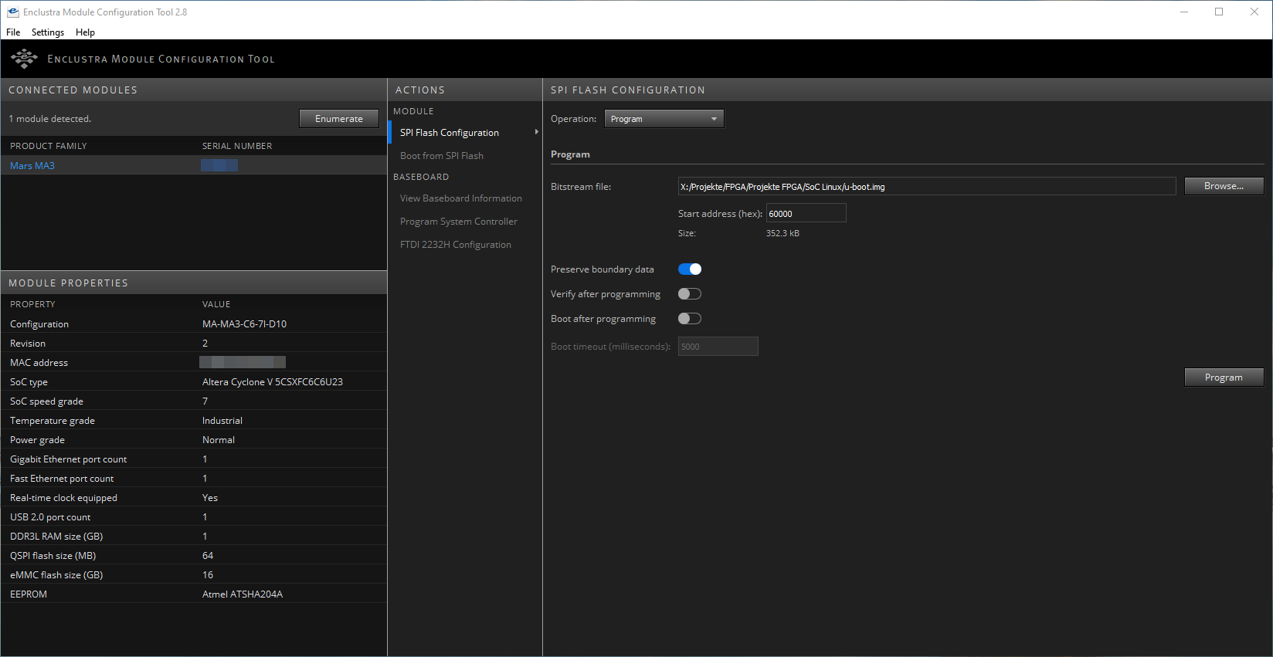Maximize the Enclustra tool window
Viewport: 1273px width, 657px height.
click(x=1219, y=12)
